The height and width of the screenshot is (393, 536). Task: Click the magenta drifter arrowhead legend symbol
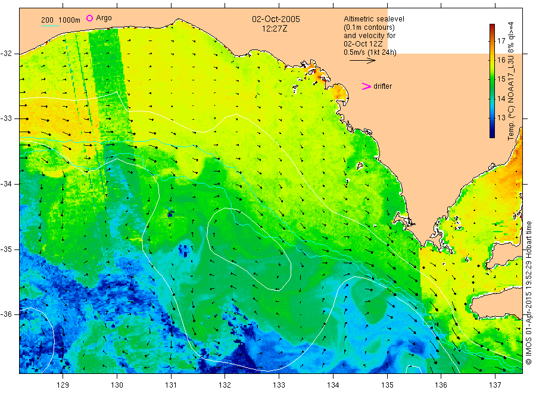click(x=366, y=86)
